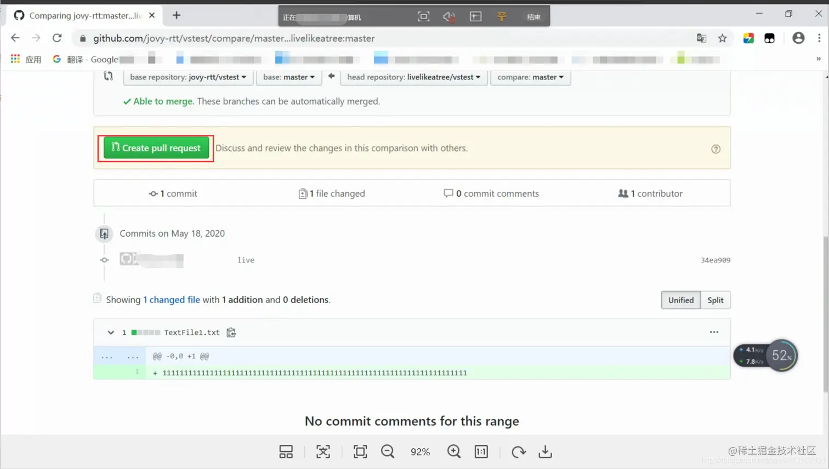
Task: Download the image with the download icon
Action: tap(545, 451)
